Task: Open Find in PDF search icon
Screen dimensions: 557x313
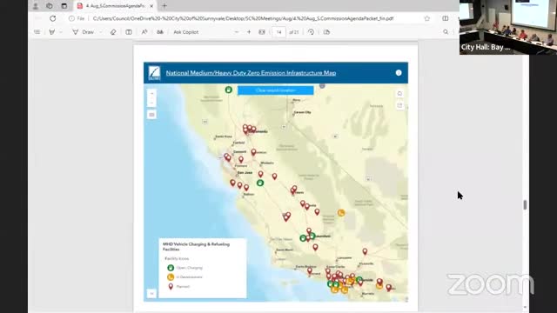Action: (x=446, y=32)
